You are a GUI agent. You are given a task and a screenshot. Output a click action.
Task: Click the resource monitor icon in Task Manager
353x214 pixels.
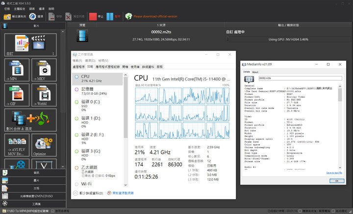coord(109,193)
